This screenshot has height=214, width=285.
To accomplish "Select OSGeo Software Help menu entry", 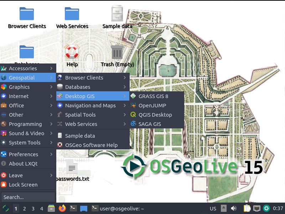I will point(91,145).
